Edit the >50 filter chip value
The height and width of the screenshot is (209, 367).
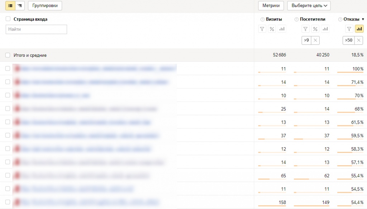pyautogui.click(x=348, y=41)
